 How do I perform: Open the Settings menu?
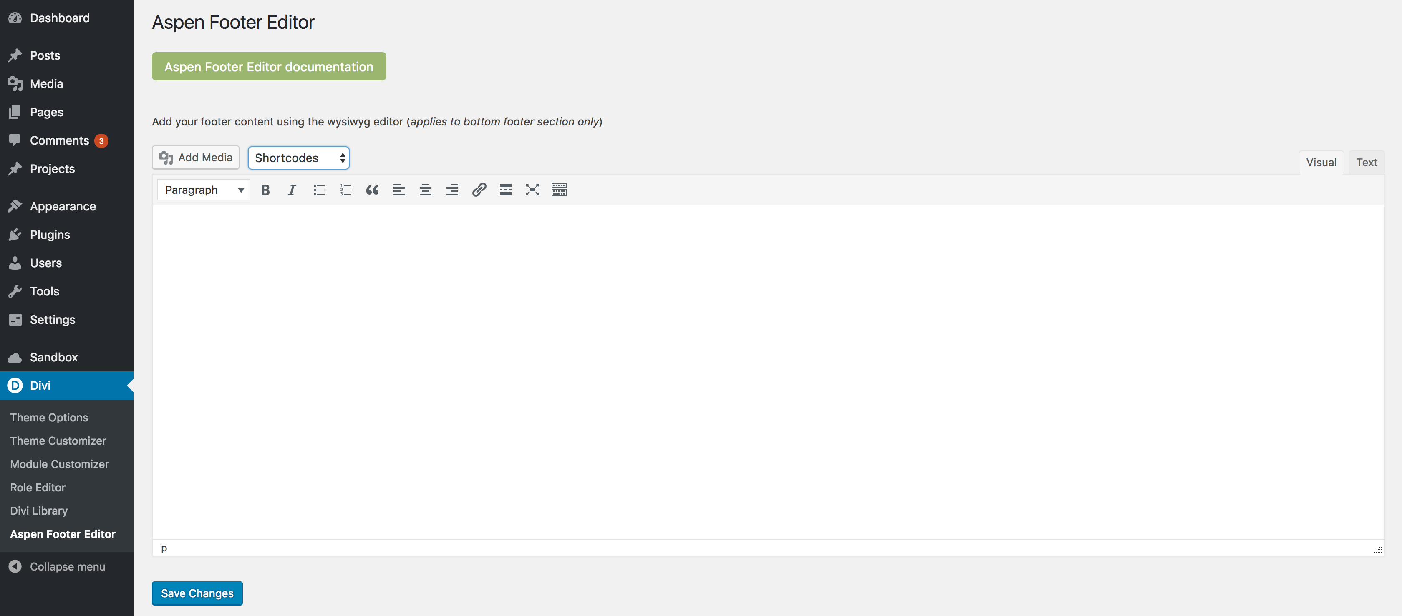pyautogui.click(x=66, y=320)
